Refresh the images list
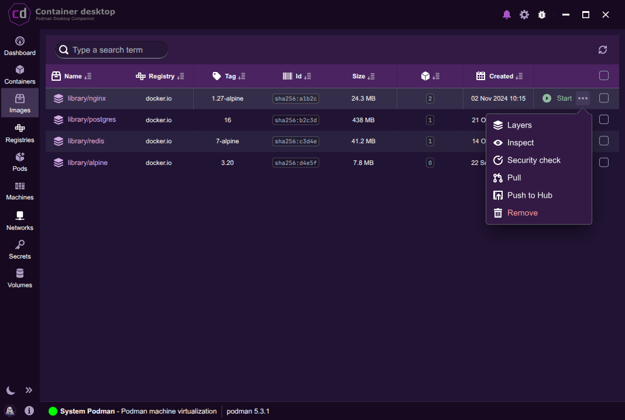Viewport: 625px width, 420px height. pos(603,50)
